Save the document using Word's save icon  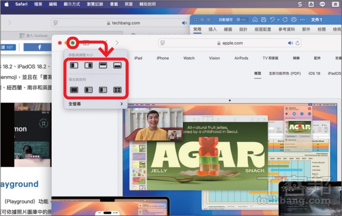[x=264, y=19]
